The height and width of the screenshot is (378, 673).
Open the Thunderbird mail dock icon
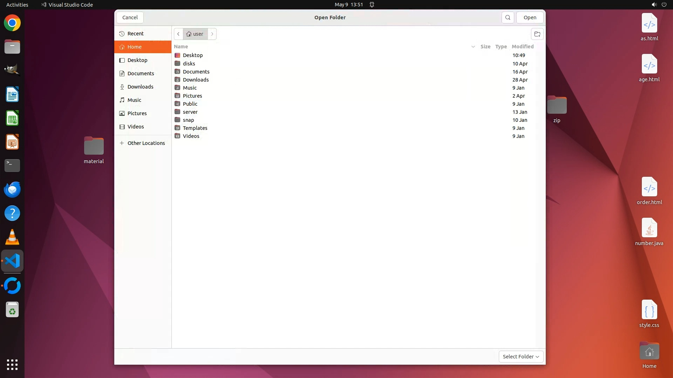12,189
